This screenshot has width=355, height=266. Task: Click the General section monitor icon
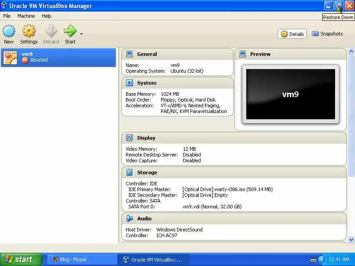point(129,54)
